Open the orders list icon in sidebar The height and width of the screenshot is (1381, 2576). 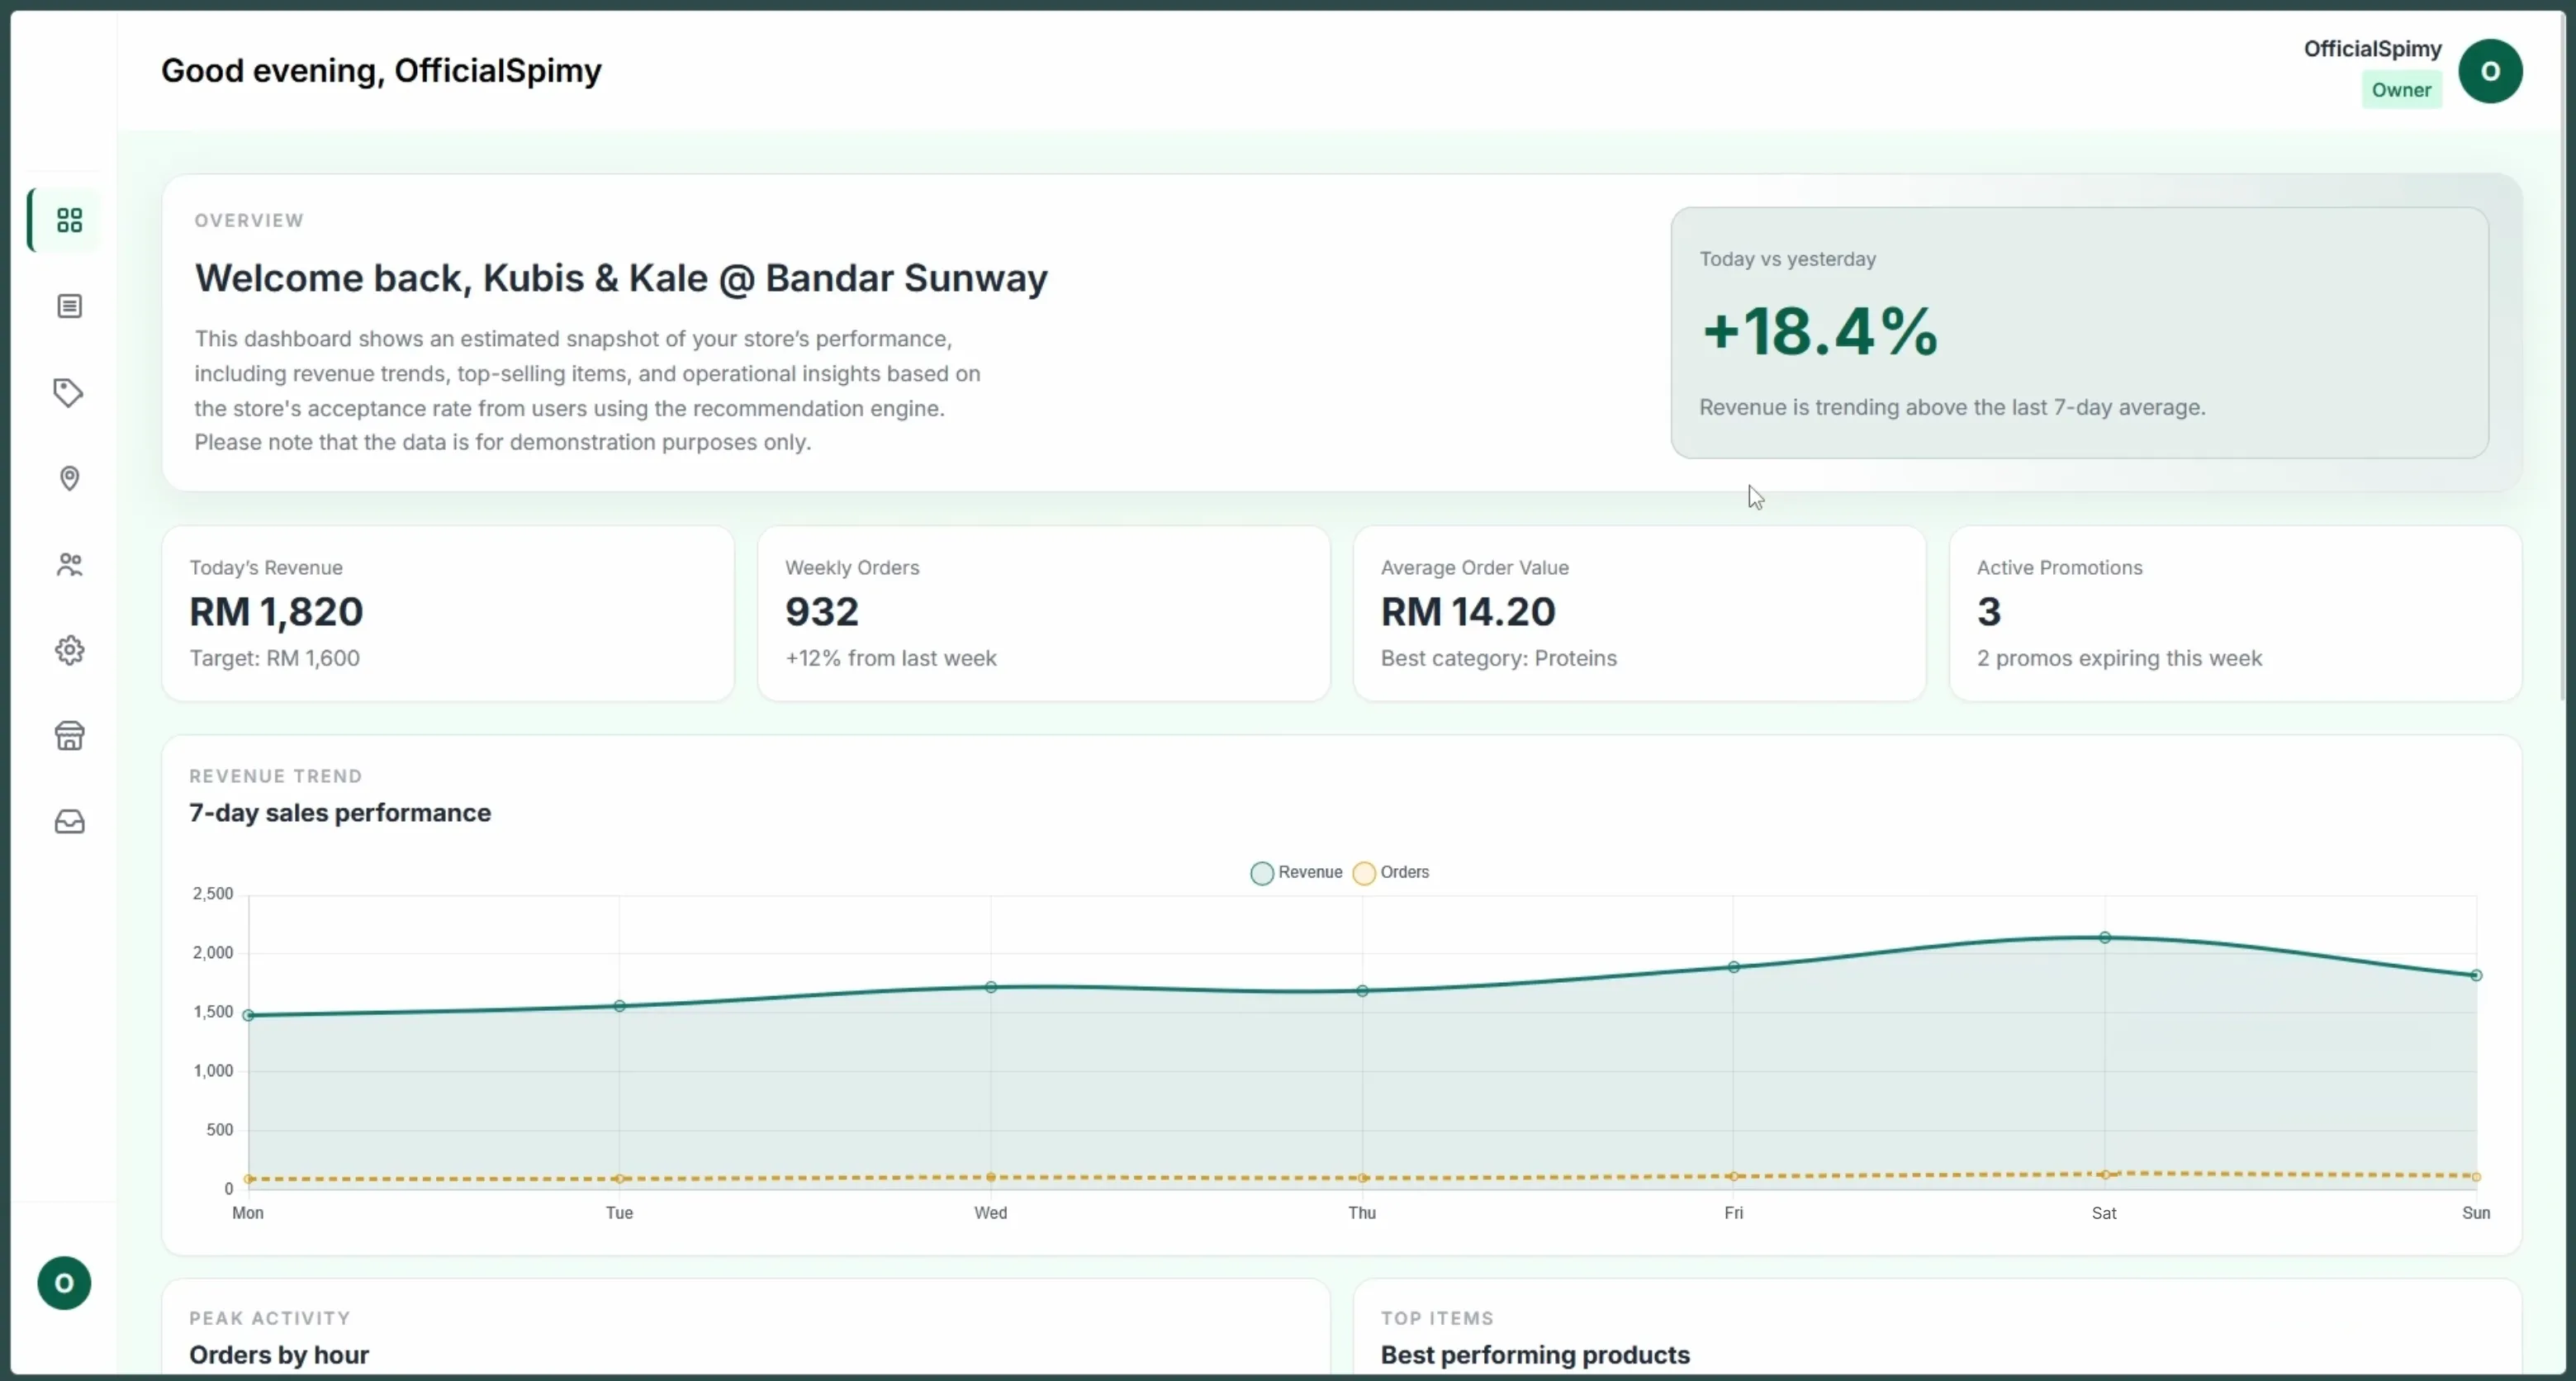tap(69, 306)
